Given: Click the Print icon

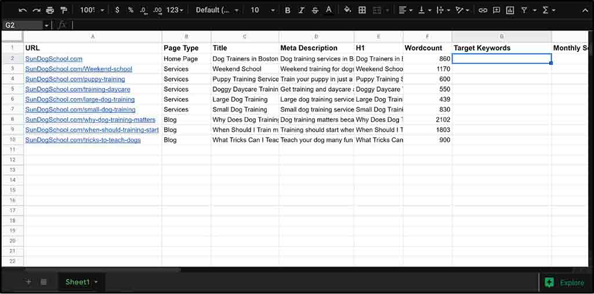Looking at the screenshot, I should [x=50, y=10].
